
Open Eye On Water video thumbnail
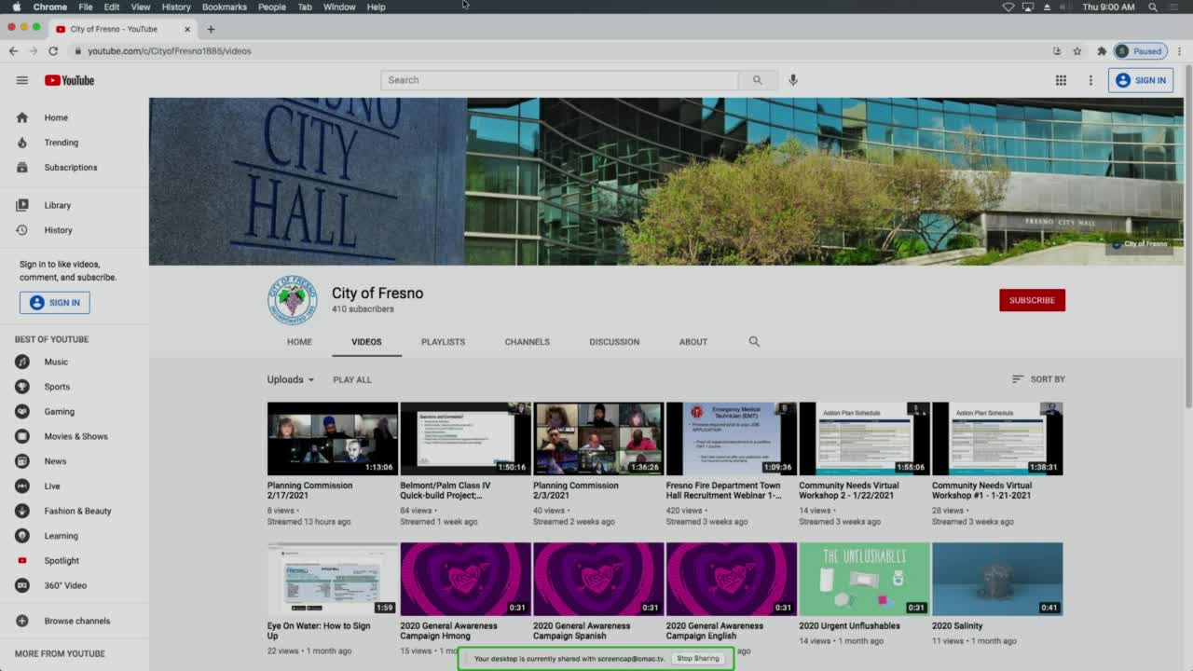pos(333,579)
